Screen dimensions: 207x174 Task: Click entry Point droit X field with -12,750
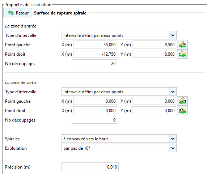(x=95, y=54)
